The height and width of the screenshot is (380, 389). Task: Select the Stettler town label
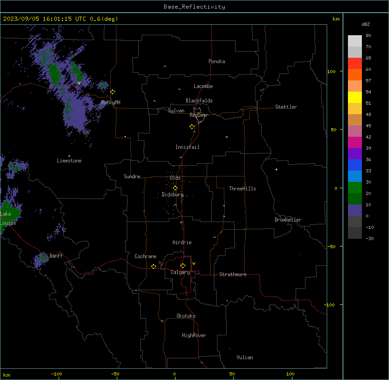286,107
